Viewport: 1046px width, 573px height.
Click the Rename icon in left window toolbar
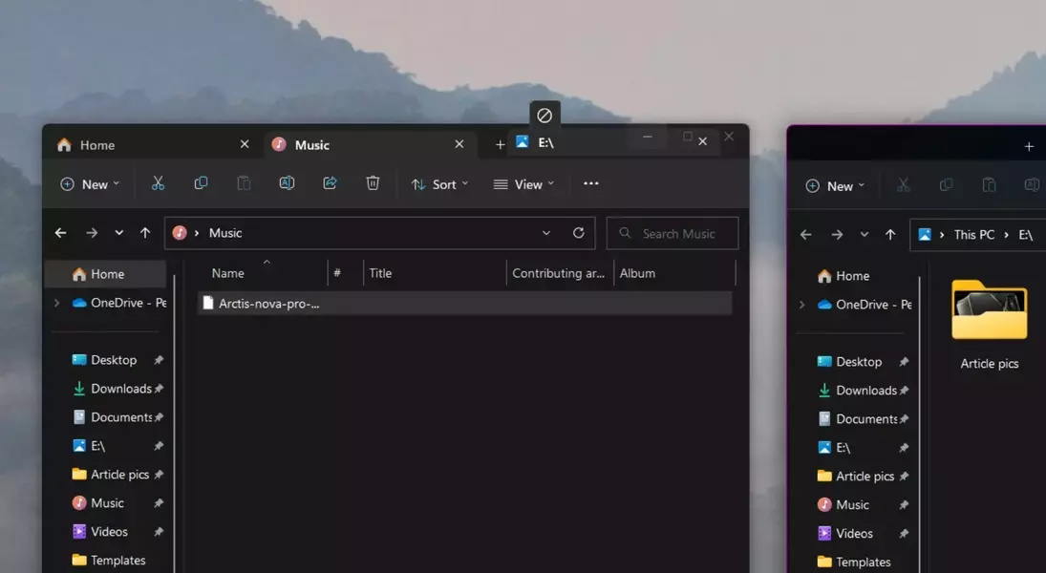(x=287, y=183)
